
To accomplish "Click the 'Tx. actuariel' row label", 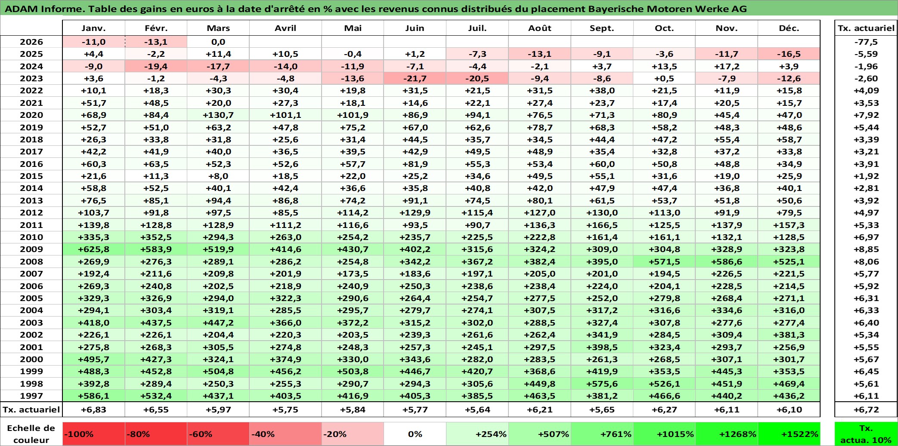I will (31, 409).
